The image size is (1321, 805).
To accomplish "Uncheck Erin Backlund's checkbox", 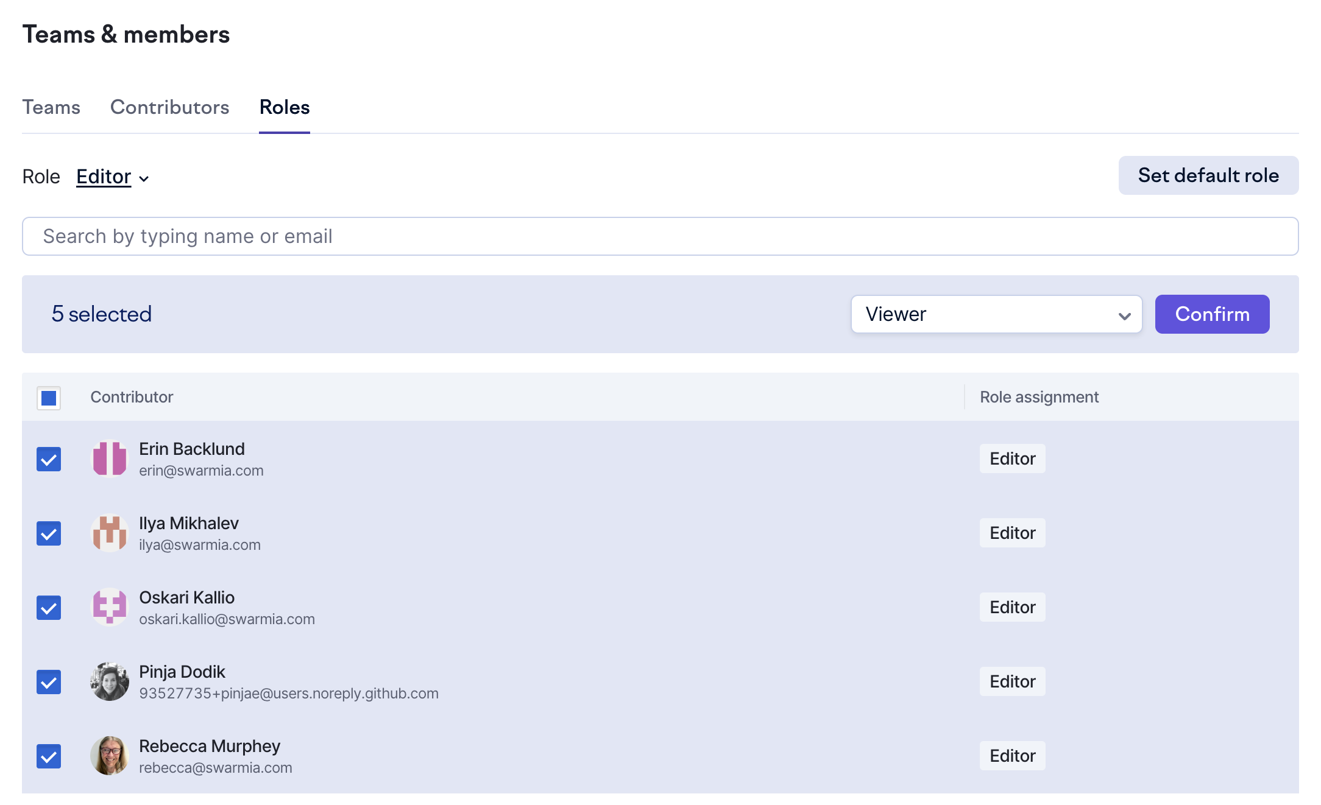I will coord(49,459).
